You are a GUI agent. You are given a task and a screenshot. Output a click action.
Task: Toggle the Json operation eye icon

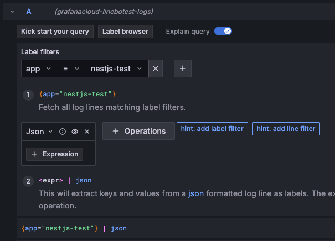(x=75, y=132)
